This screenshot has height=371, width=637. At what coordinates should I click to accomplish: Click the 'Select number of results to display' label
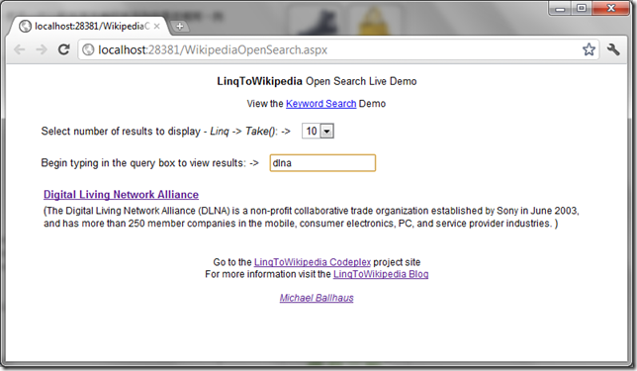(166, 132)
